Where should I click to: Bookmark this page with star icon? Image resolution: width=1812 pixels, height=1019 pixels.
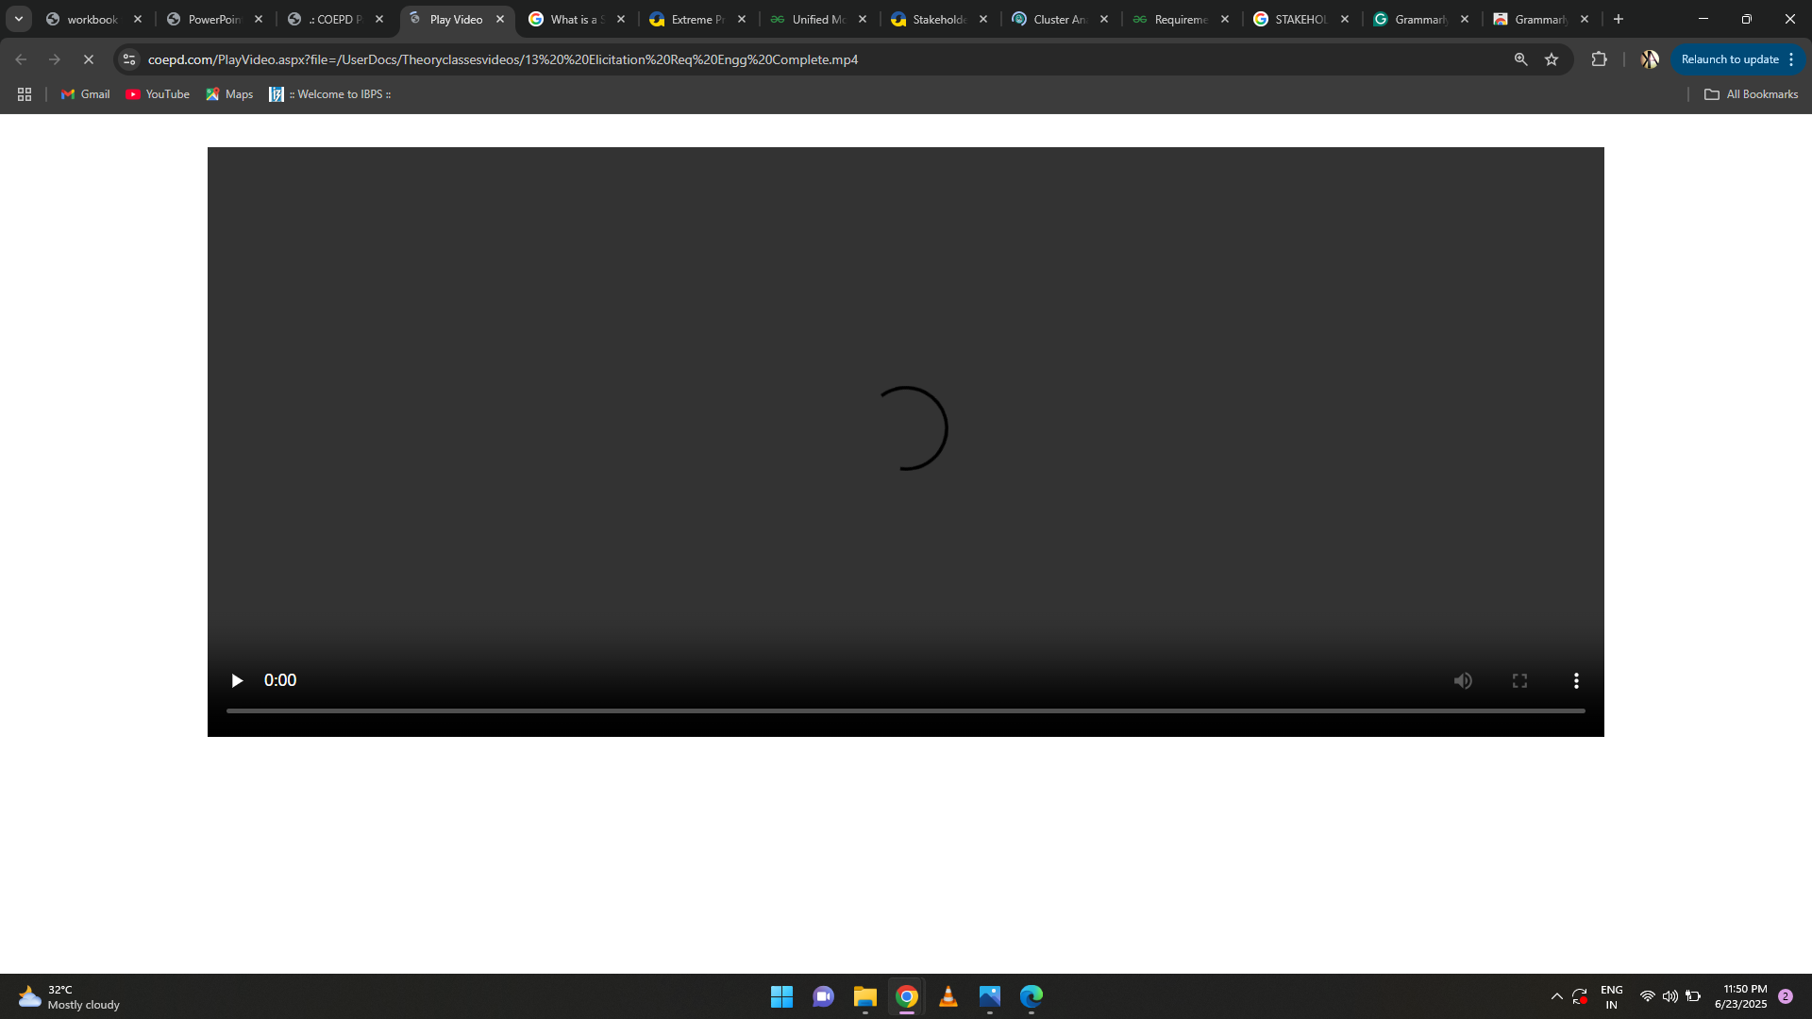click(1552, 59)
